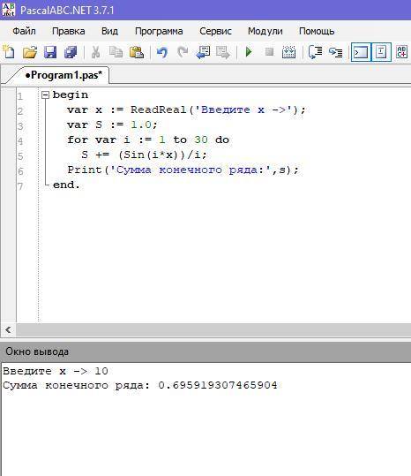Select the Program1.pas tab

[64, 75]
